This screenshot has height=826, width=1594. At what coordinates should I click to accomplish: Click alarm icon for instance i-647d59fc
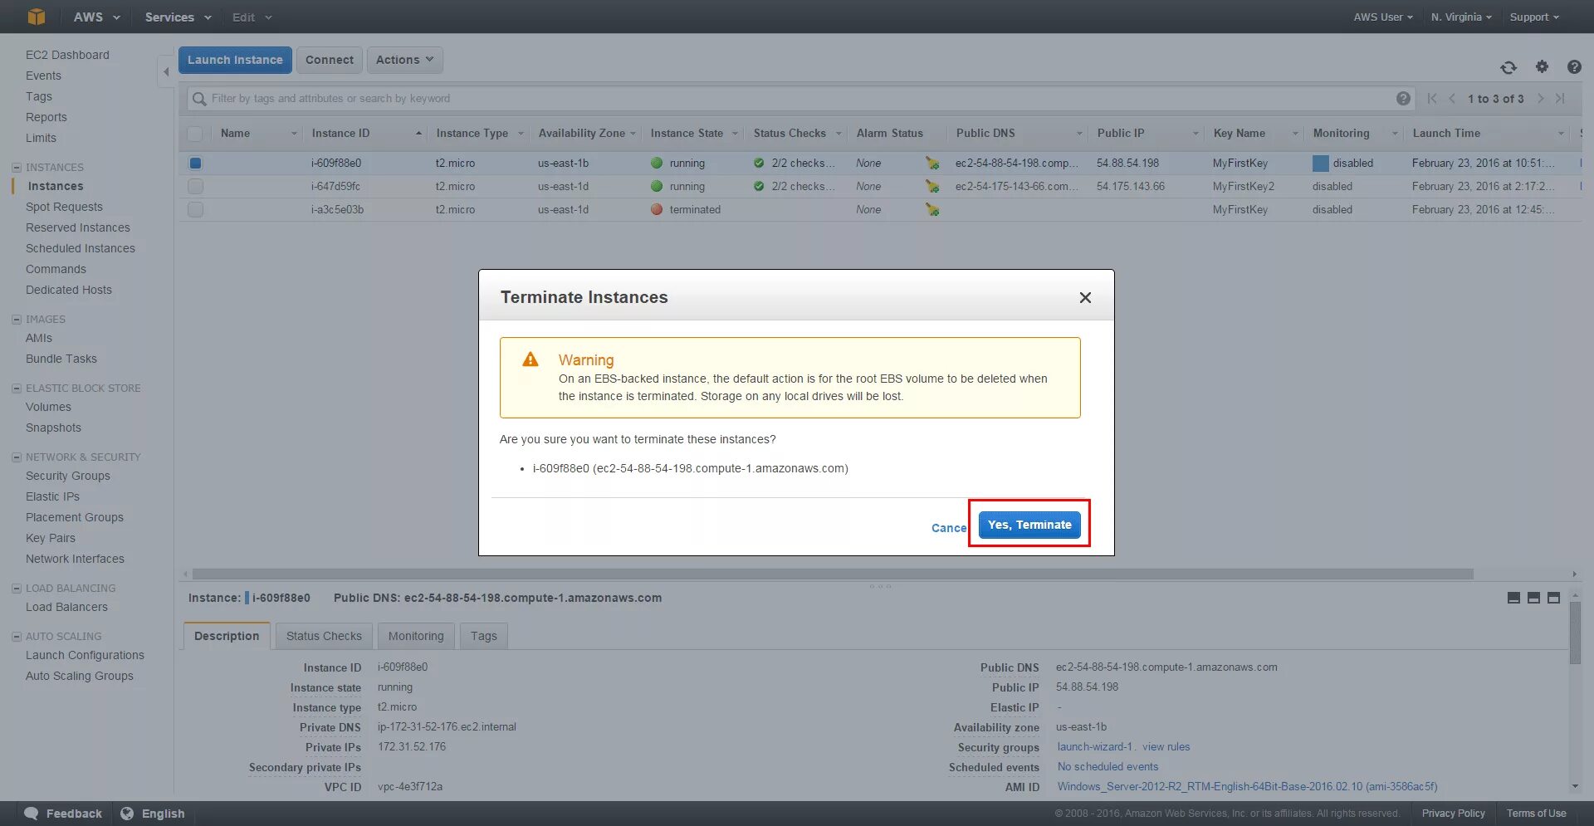(x=932, y=187)
